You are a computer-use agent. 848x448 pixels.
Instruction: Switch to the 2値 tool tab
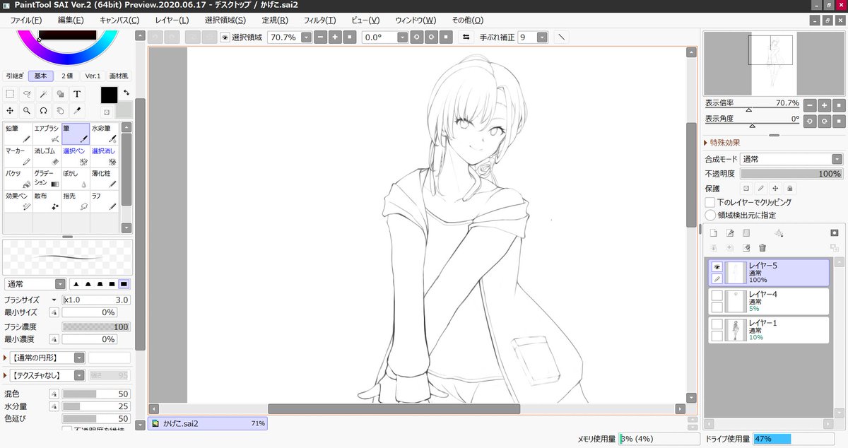66,76
